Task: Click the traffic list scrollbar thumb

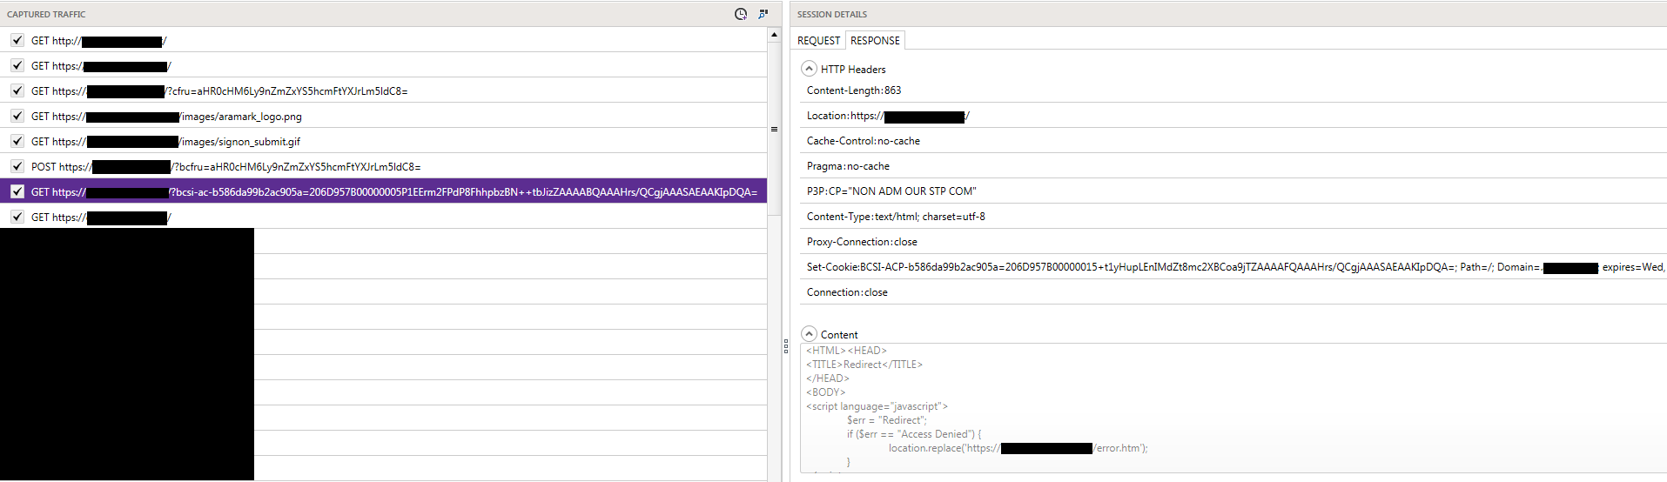Action: (774, 129)
